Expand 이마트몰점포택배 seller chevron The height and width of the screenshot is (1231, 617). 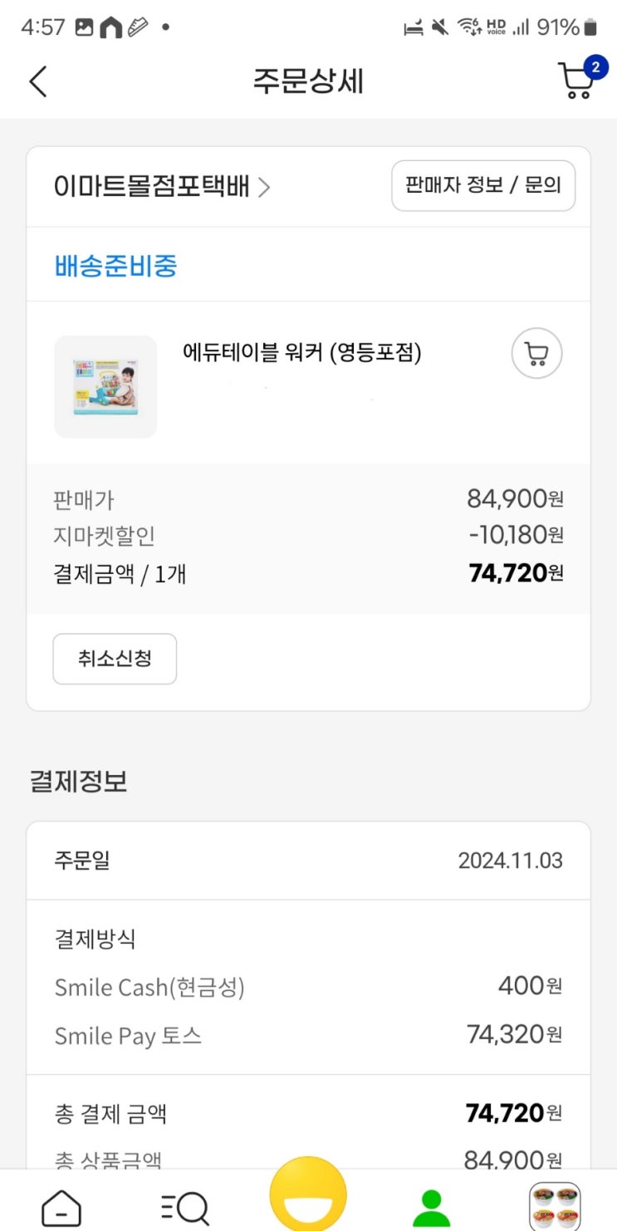point(264,188)
